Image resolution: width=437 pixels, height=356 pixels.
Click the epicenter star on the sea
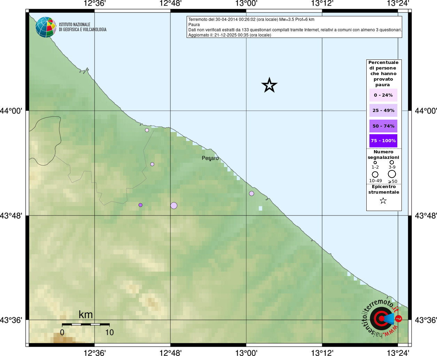tap(269, 85)
